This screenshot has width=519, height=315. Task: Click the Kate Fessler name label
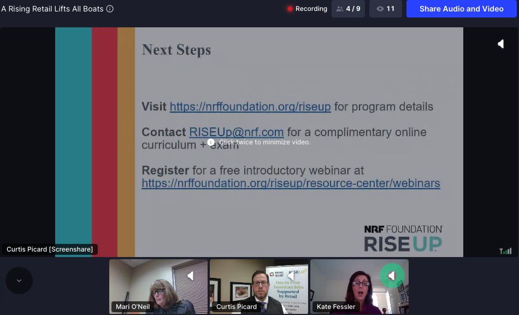pyautogui.click(x=336, y=307)
